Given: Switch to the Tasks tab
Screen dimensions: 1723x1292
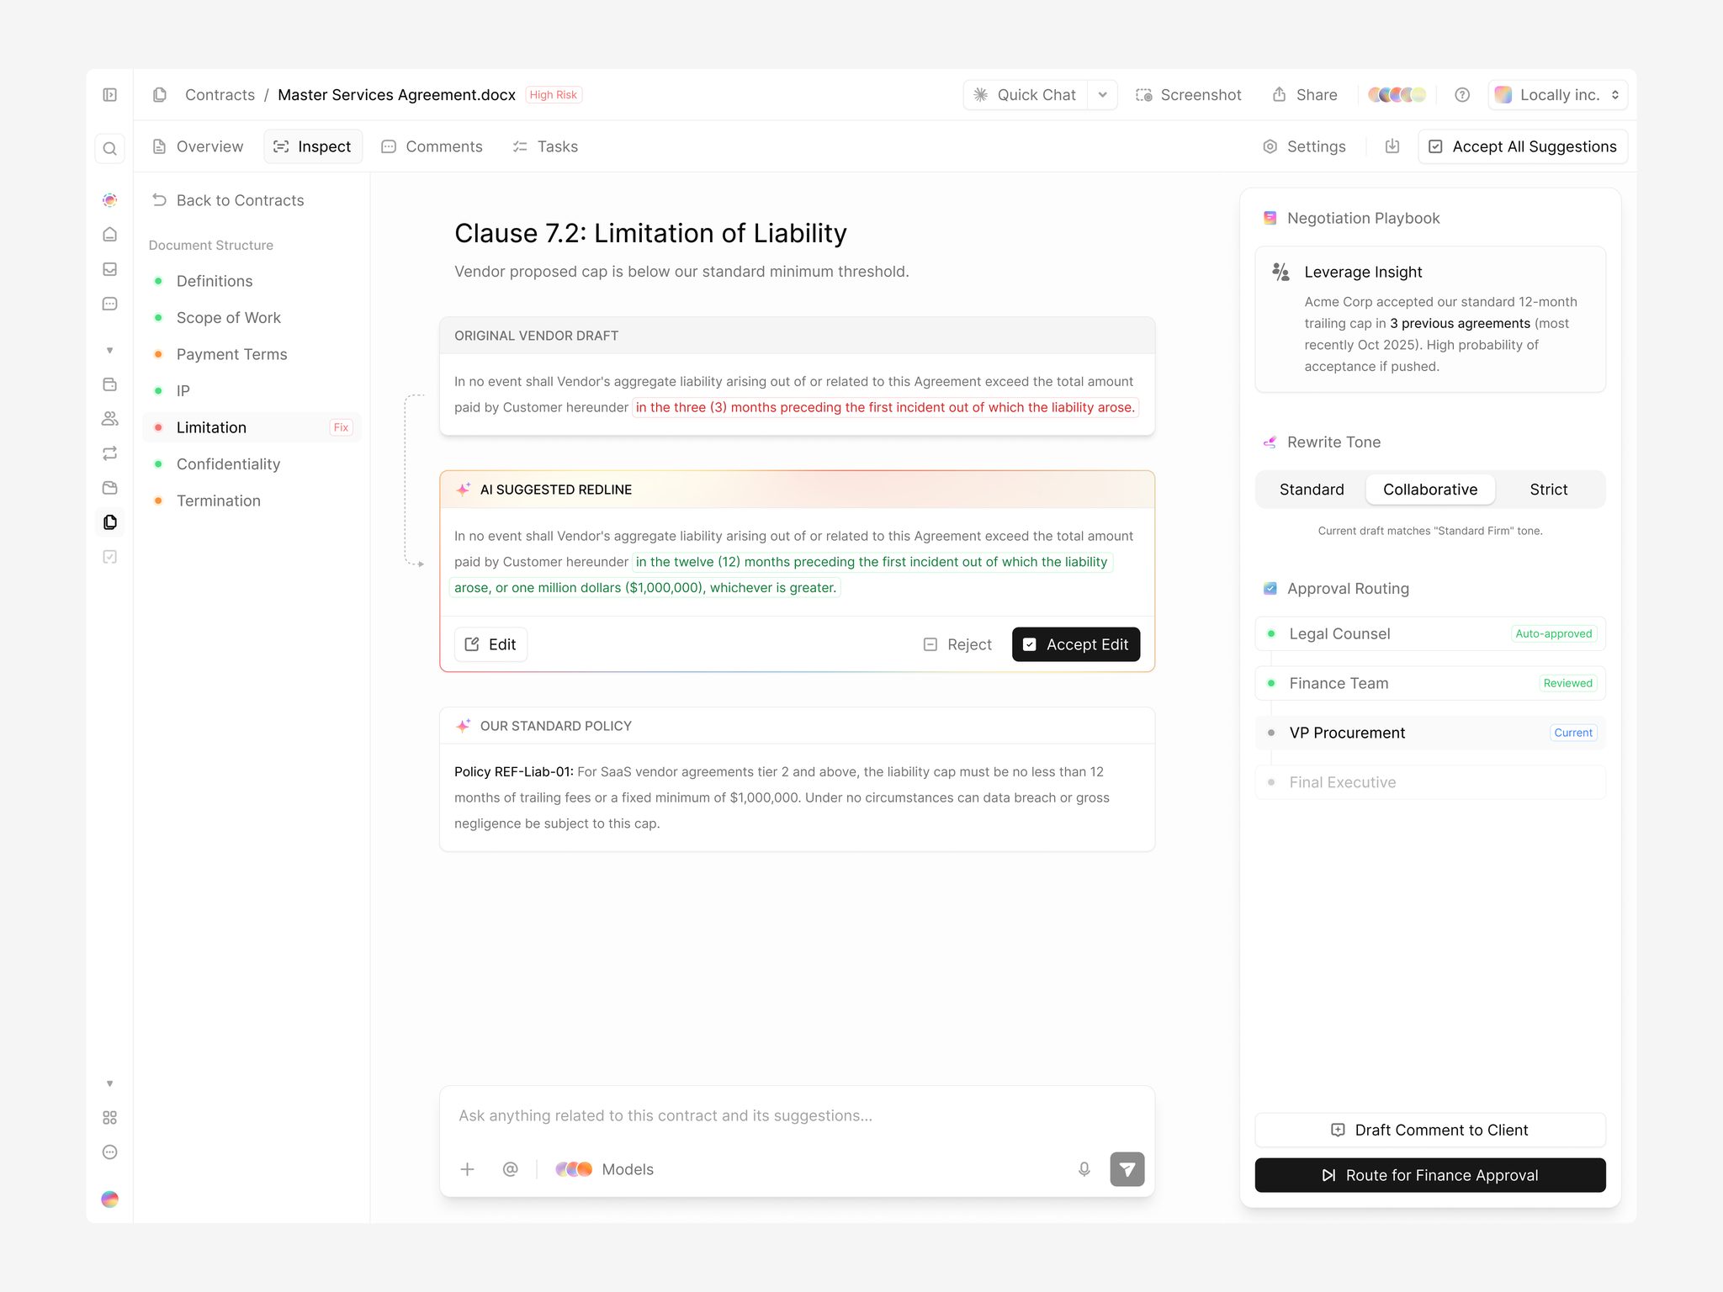Looking at the screenshot, I should (x=545, y=146).
